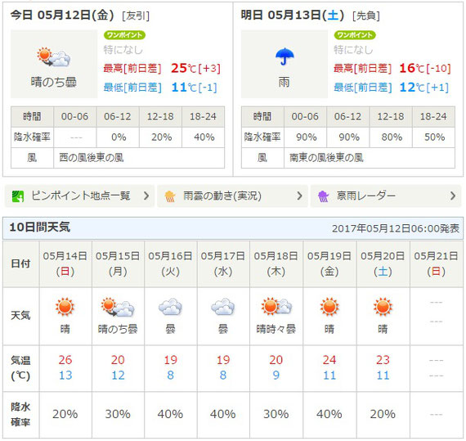Click today's sunny-then-cloudy weather icon
Image resolution: width=466 pixels, height=441 pixels.
click(54, 56)
